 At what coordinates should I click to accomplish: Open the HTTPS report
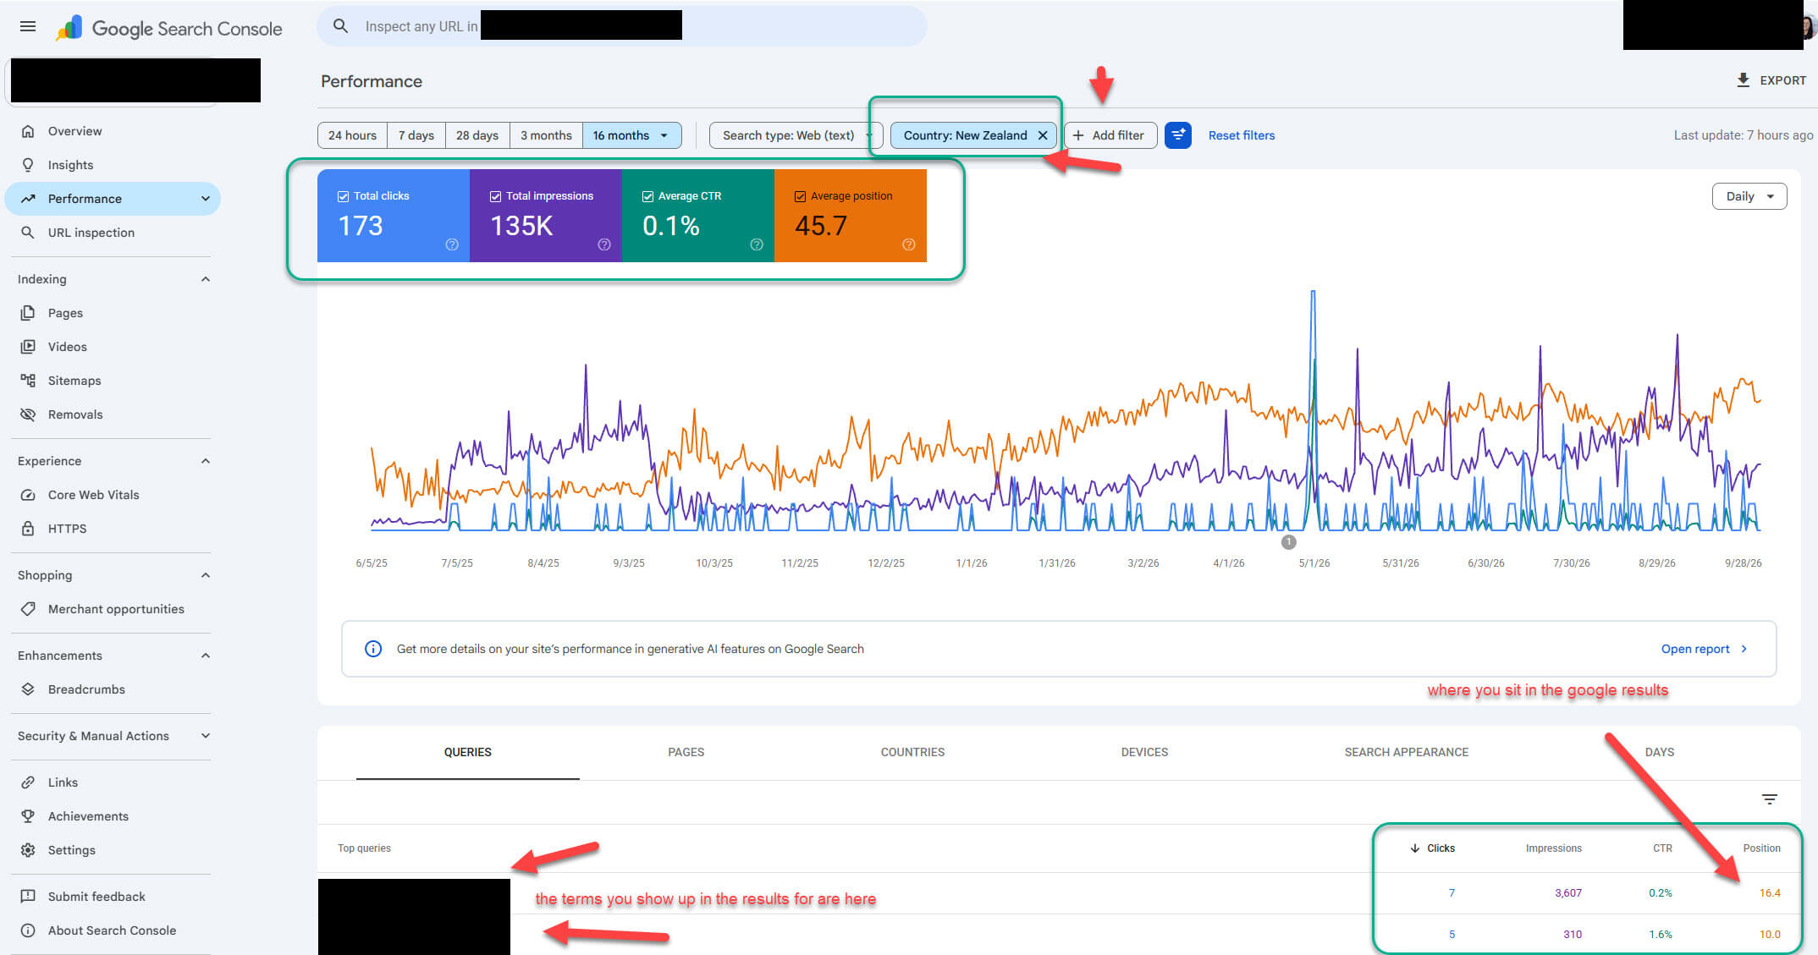67,529
